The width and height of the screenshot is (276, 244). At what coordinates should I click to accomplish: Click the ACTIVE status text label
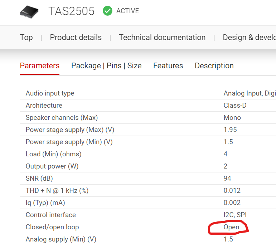click(127, 11)
